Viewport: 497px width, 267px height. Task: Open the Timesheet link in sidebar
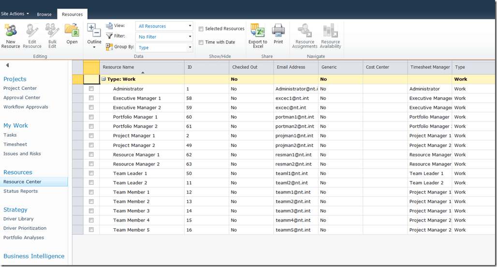(x=15, y=145)
